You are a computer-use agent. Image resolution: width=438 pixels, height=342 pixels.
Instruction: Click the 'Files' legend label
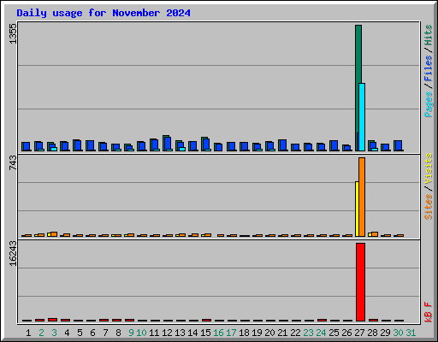[x=428, y=68]
